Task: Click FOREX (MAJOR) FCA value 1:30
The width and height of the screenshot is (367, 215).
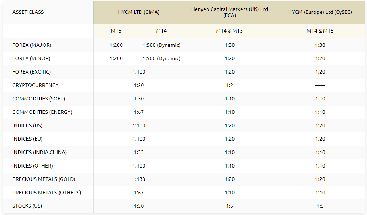Action: pyautogui.click(x=229, y=45)
